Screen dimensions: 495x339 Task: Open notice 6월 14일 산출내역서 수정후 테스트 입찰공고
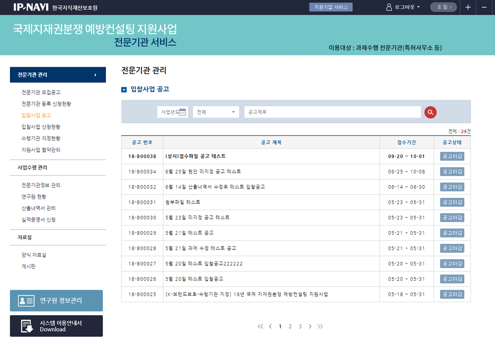coord(215,187)
